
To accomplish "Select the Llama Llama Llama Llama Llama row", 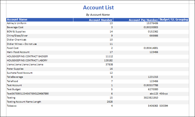I will (x=25, y=65).
